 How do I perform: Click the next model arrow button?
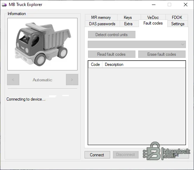point(72,80)
